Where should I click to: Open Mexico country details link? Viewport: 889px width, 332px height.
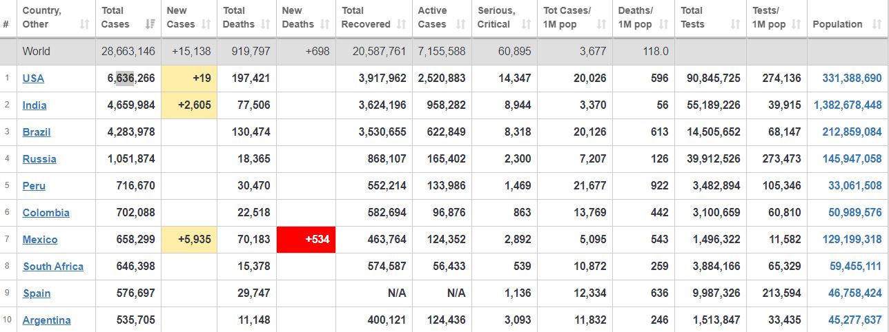[x=40, y=239]
